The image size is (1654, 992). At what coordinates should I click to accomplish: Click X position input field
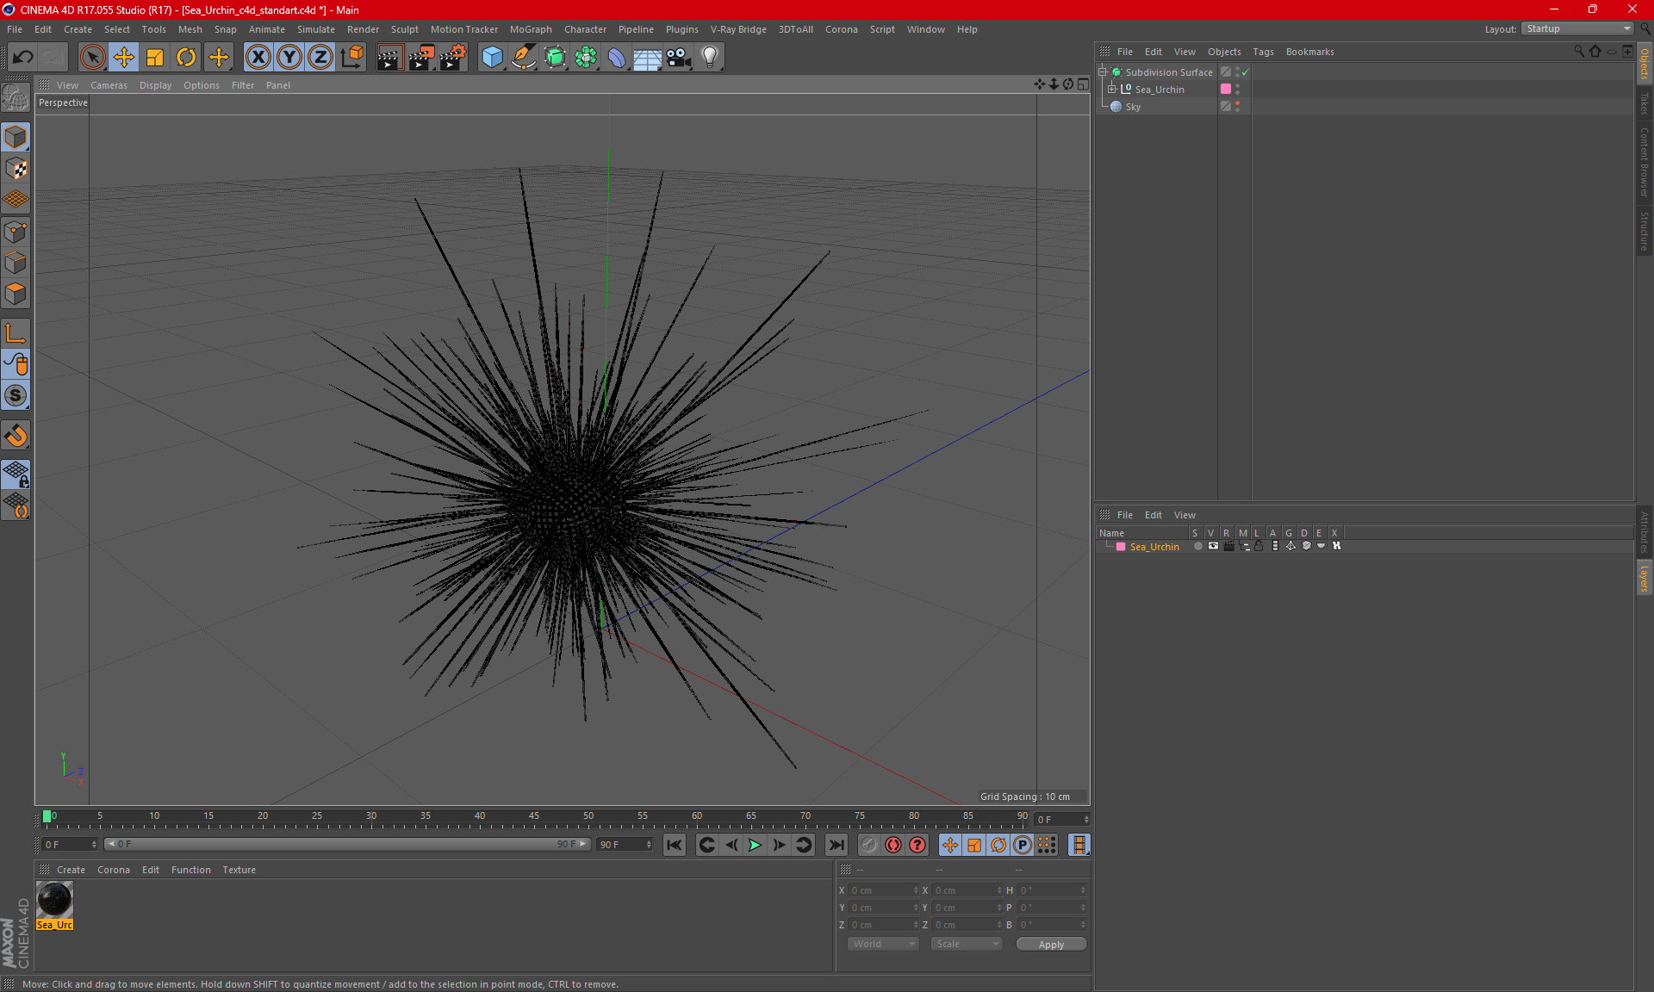tap(884, 890)
